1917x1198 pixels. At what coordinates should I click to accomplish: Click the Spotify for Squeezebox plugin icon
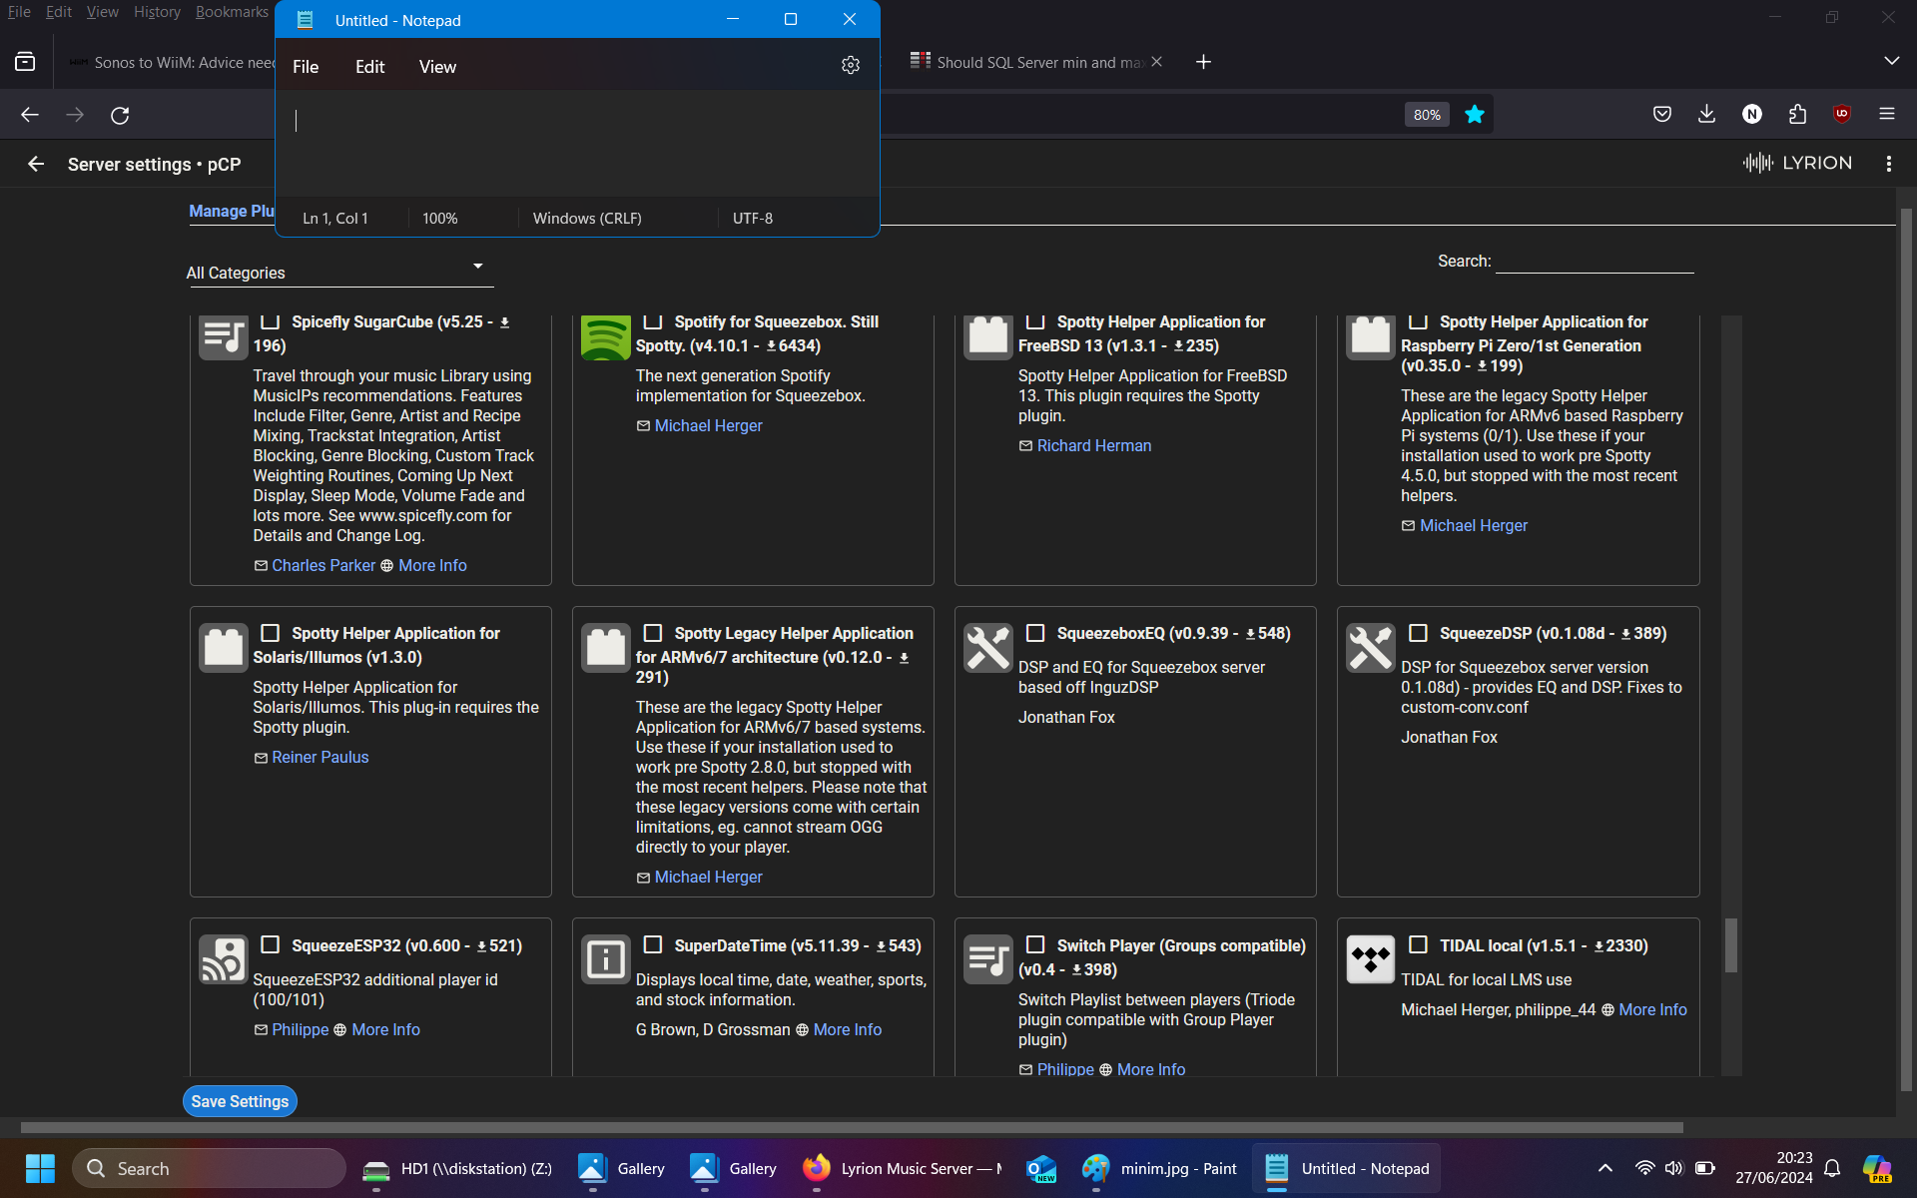pyautogui.click(x=605, y=336)
